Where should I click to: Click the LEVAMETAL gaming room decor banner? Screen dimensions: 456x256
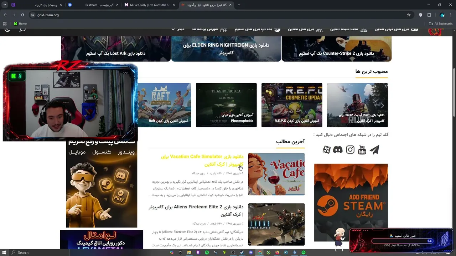click(102, 240)
